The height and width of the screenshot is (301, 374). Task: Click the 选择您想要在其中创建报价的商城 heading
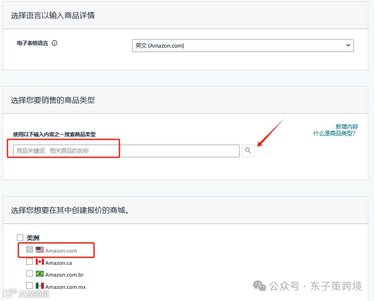point(70,210)
